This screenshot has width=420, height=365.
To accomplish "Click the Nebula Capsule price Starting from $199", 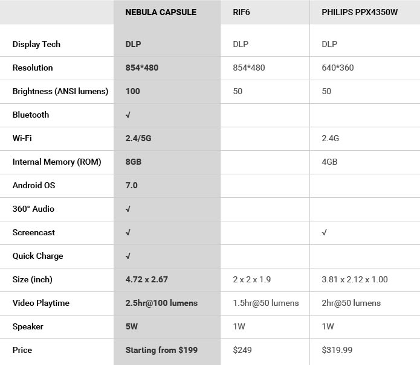I will click(161, 350).
